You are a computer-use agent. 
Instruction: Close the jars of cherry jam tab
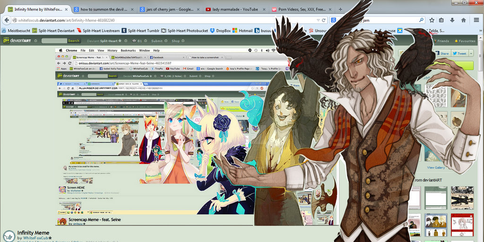(199, 9)
